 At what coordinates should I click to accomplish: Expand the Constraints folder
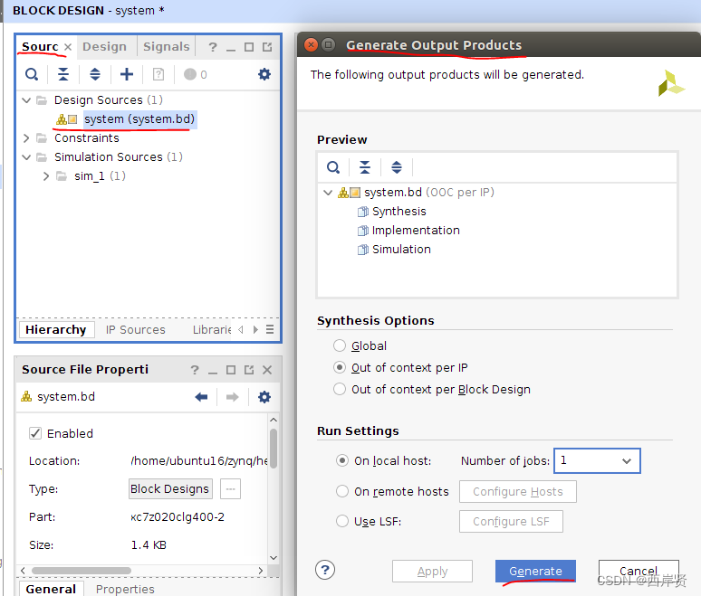pos(26,138)
